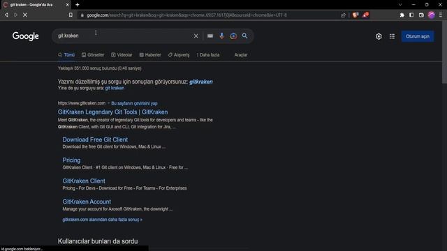Open GitKraken Legendary Git Tools result

[113, 112]
